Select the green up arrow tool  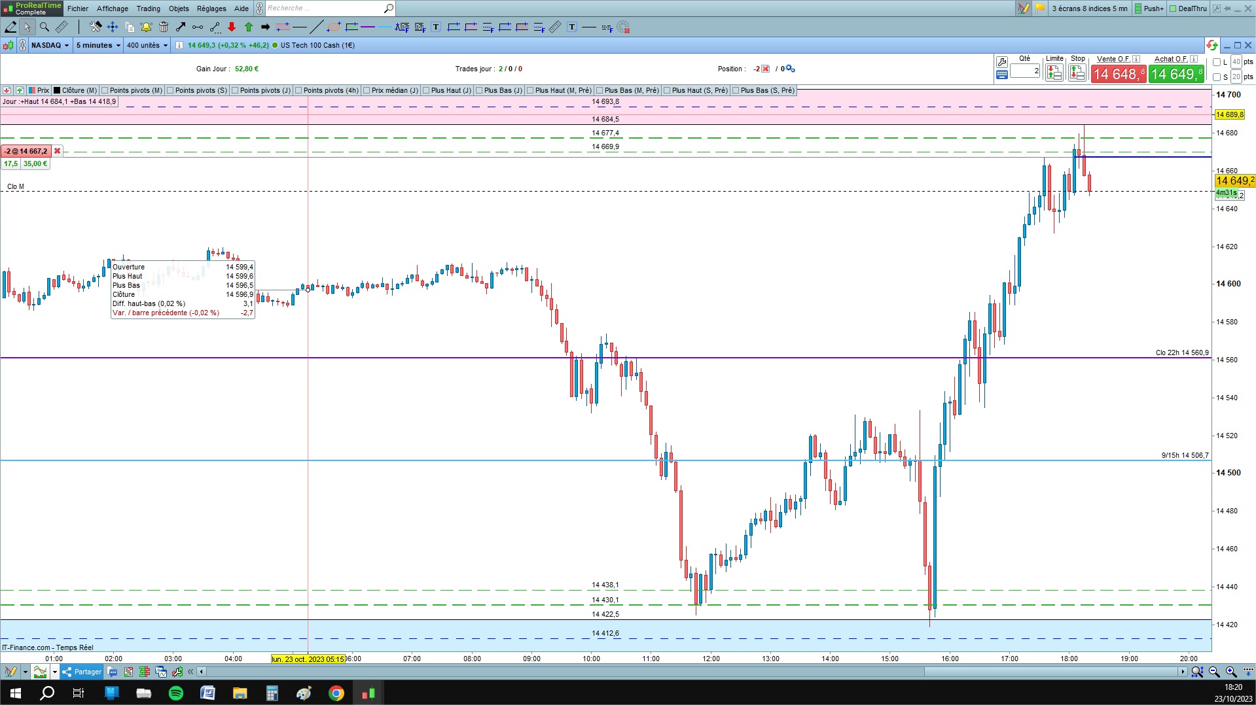click(249, 27)
